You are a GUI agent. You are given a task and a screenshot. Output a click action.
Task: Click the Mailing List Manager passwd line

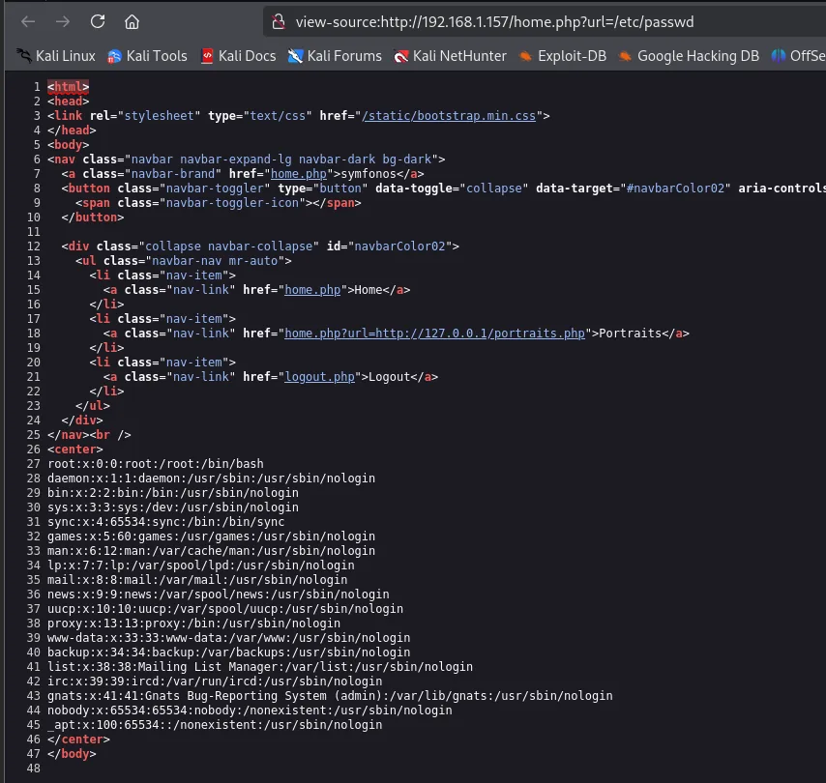point(260,667)
